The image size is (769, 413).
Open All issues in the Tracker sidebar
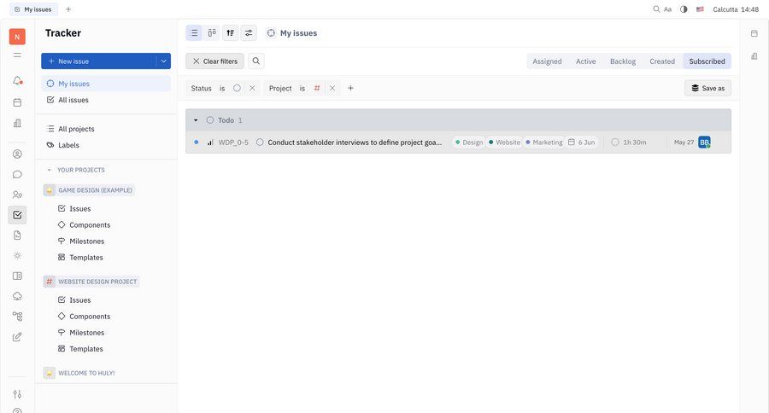pyautogui.click(x=106, y=100)
